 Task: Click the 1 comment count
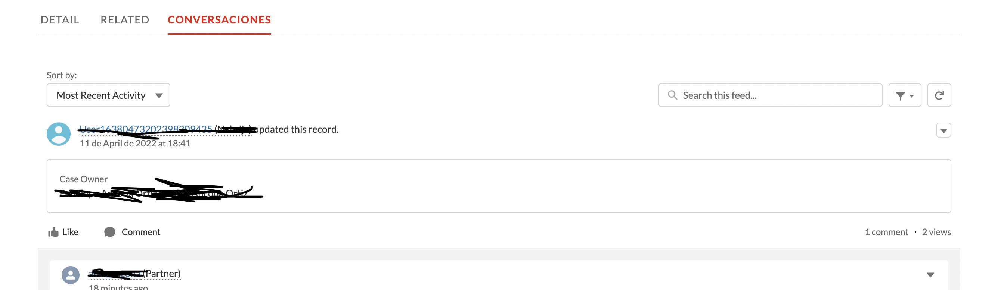click(x=886, y=232)
